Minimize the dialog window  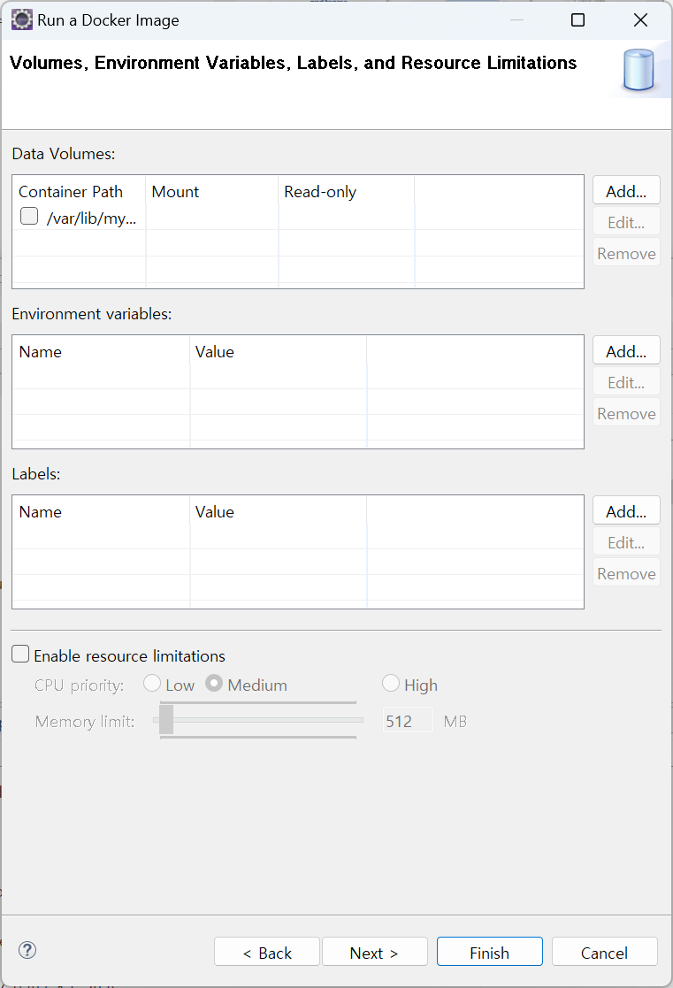[x=516, y=19]
